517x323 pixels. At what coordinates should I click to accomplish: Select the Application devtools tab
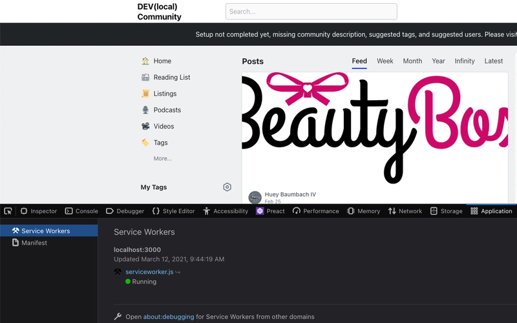pyautogui.click(x=491, y=211)
